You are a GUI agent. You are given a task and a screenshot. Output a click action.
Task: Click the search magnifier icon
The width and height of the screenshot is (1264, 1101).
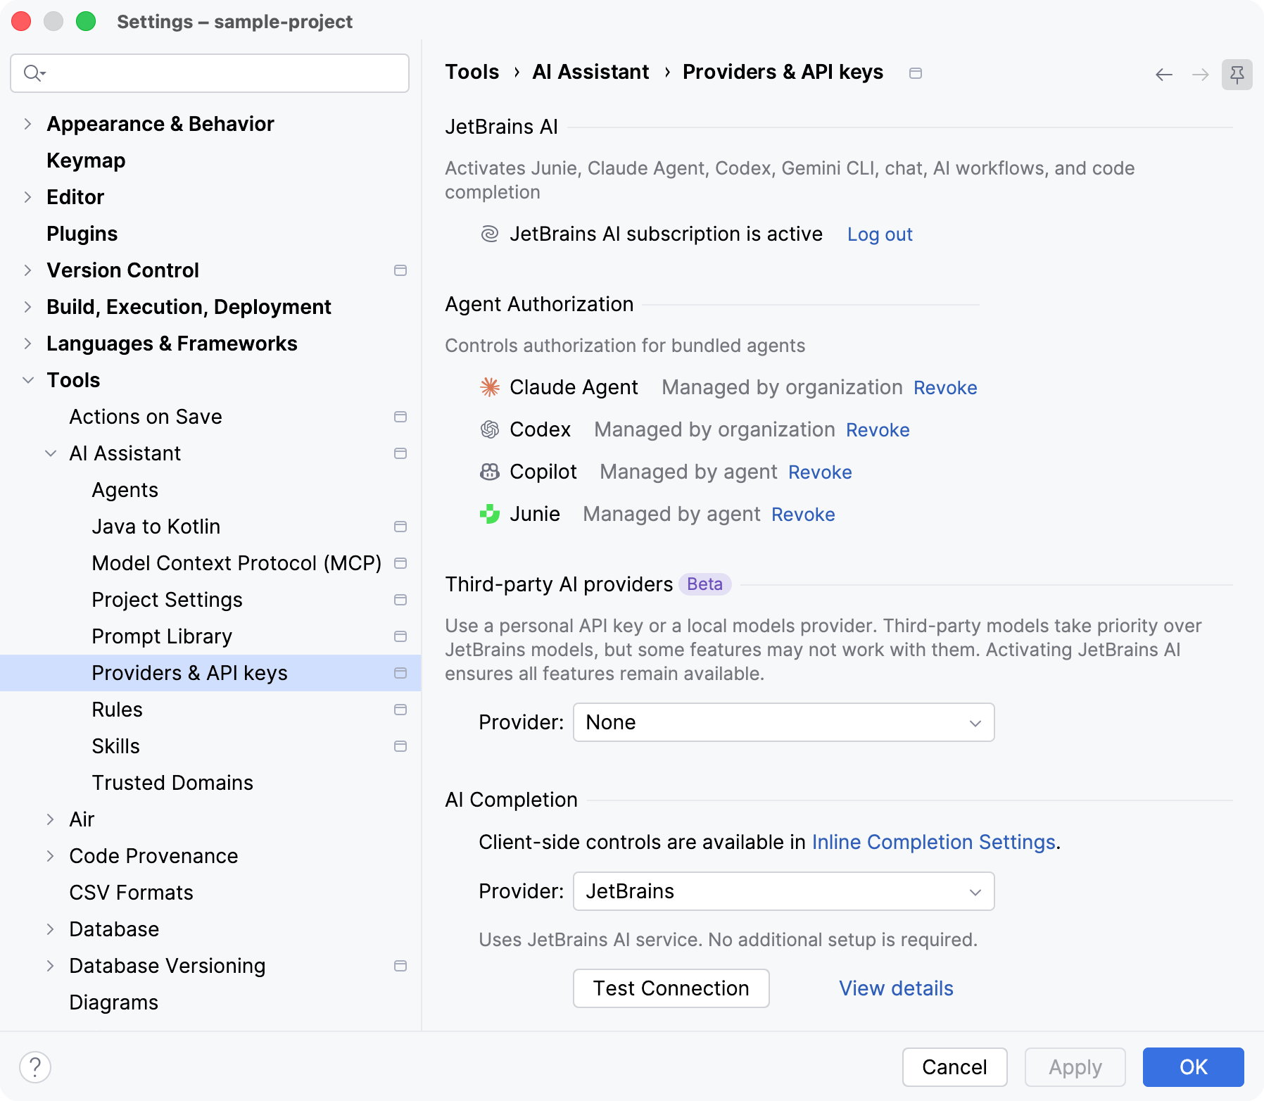(x=34, y=73)
